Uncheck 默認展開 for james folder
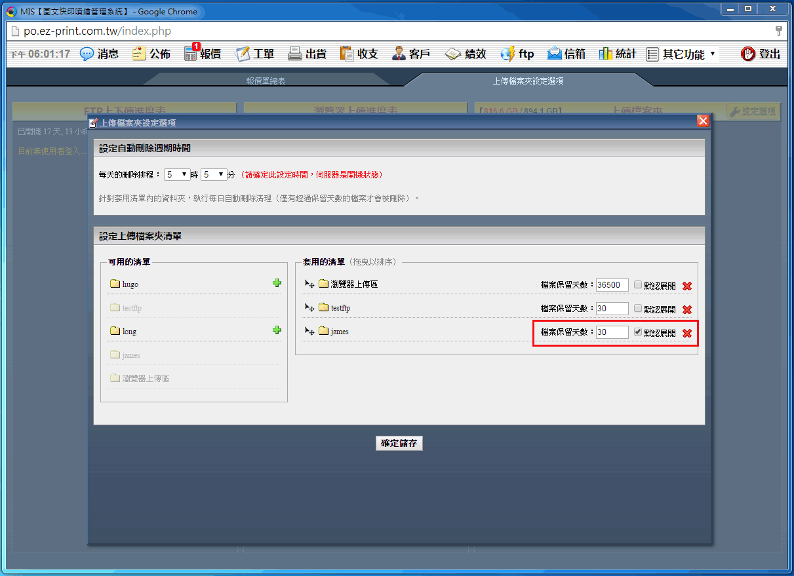The image size is (794, 576). 638,332
